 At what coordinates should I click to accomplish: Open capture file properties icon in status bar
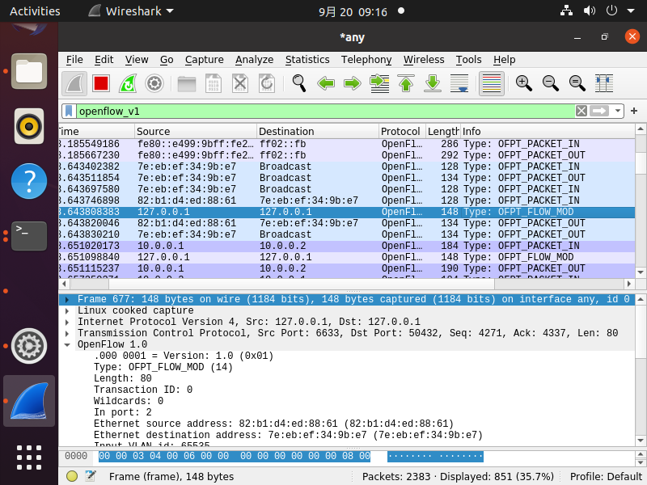[91, 476]
